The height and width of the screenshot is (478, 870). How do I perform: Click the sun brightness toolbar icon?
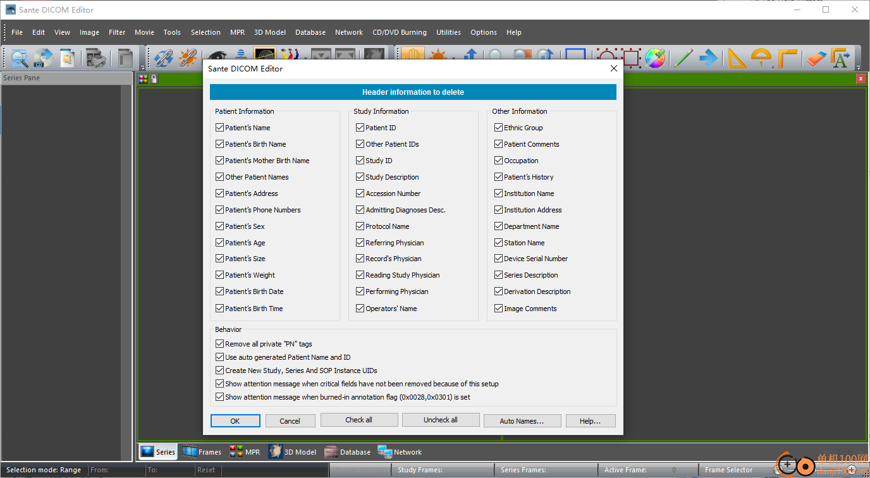tap(438, 55)
